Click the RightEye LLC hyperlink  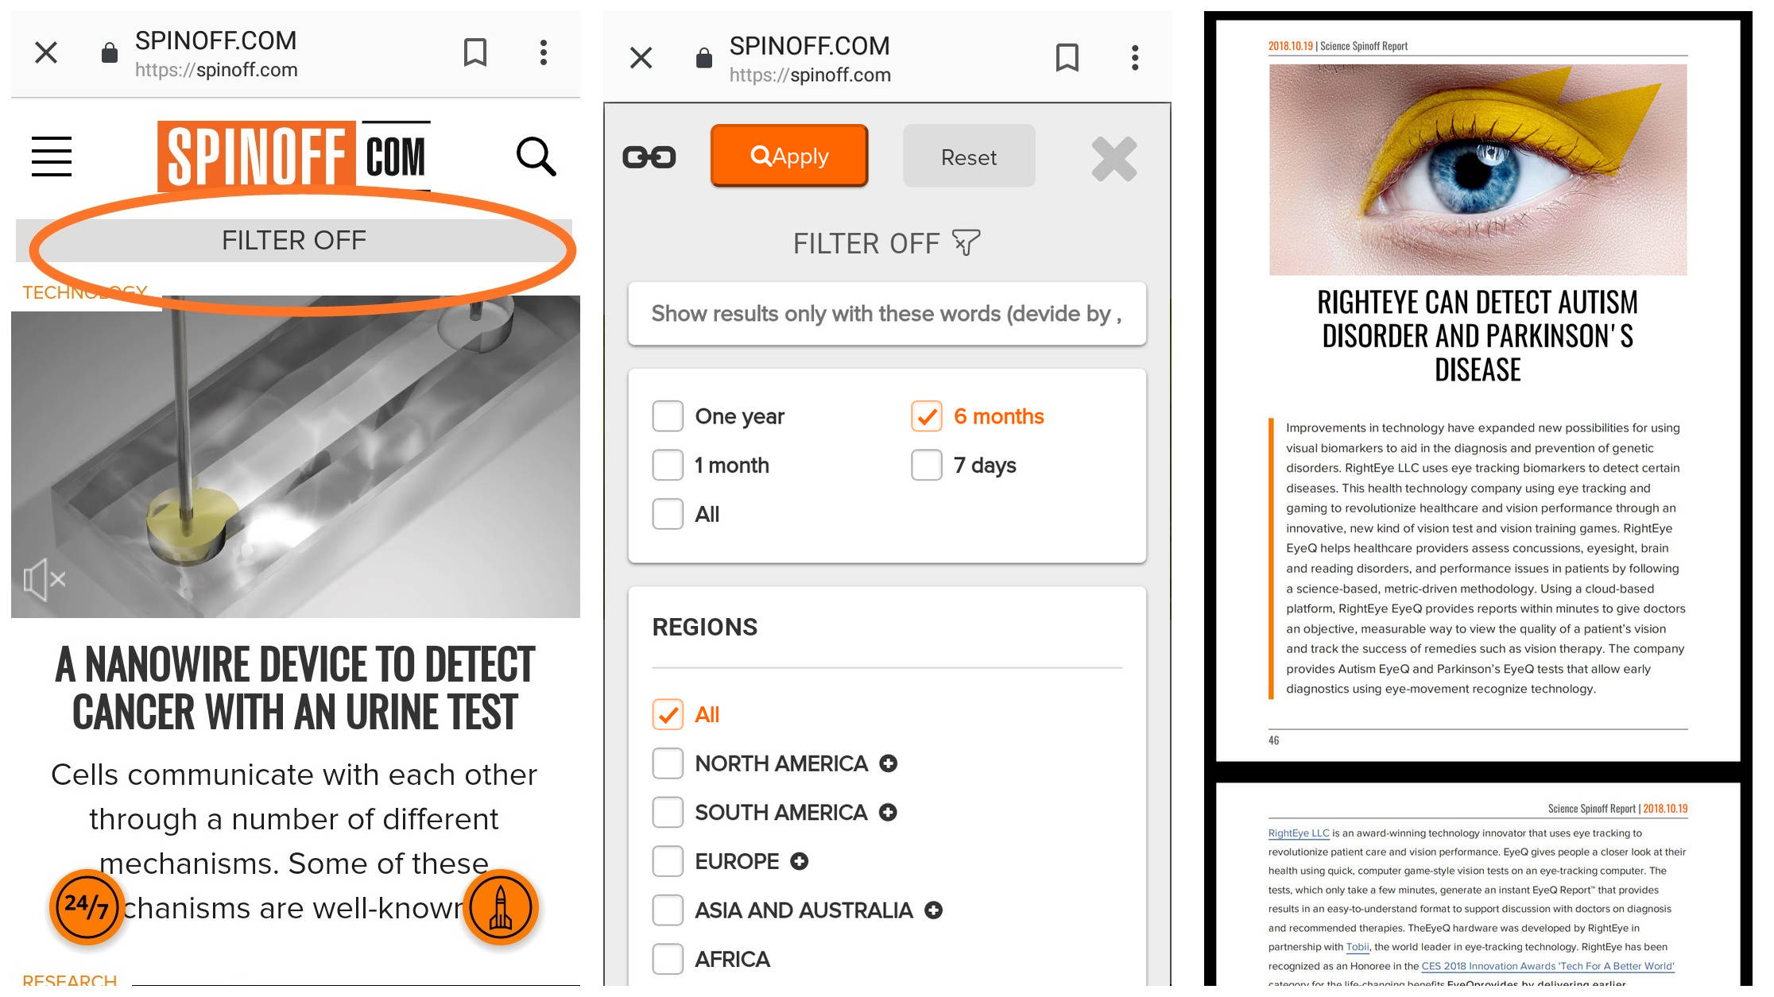tap(1299, 833)
